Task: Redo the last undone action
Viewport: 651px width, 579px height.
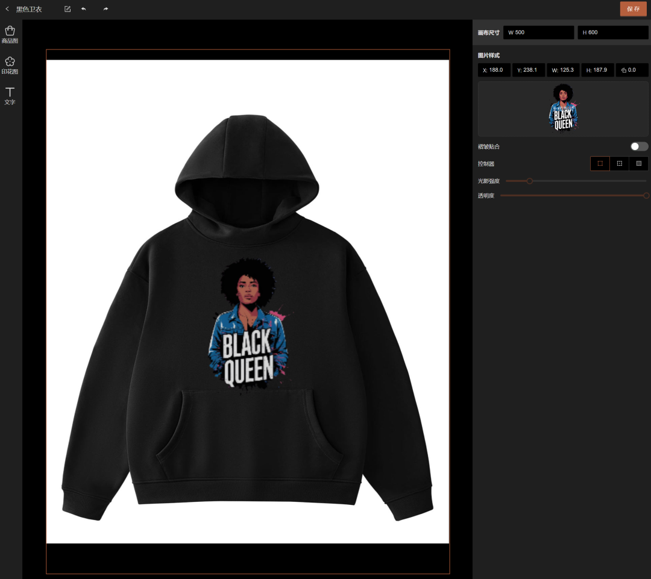Action: [x=105, y=8]
